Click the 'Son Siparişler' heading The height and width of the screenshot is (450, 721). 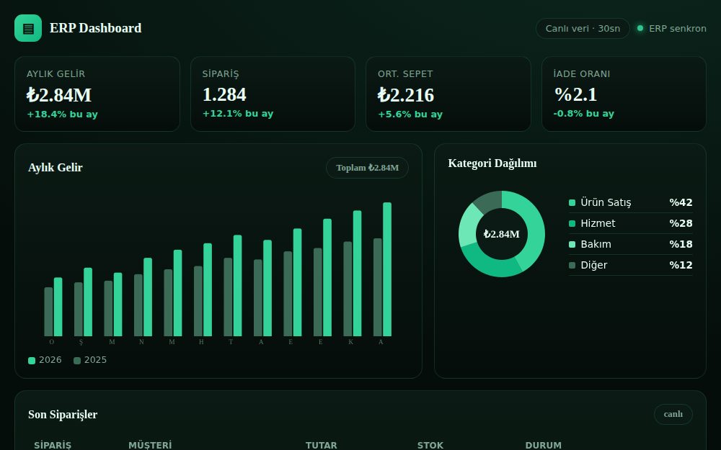pyautogui.click(x=63, y=414)
